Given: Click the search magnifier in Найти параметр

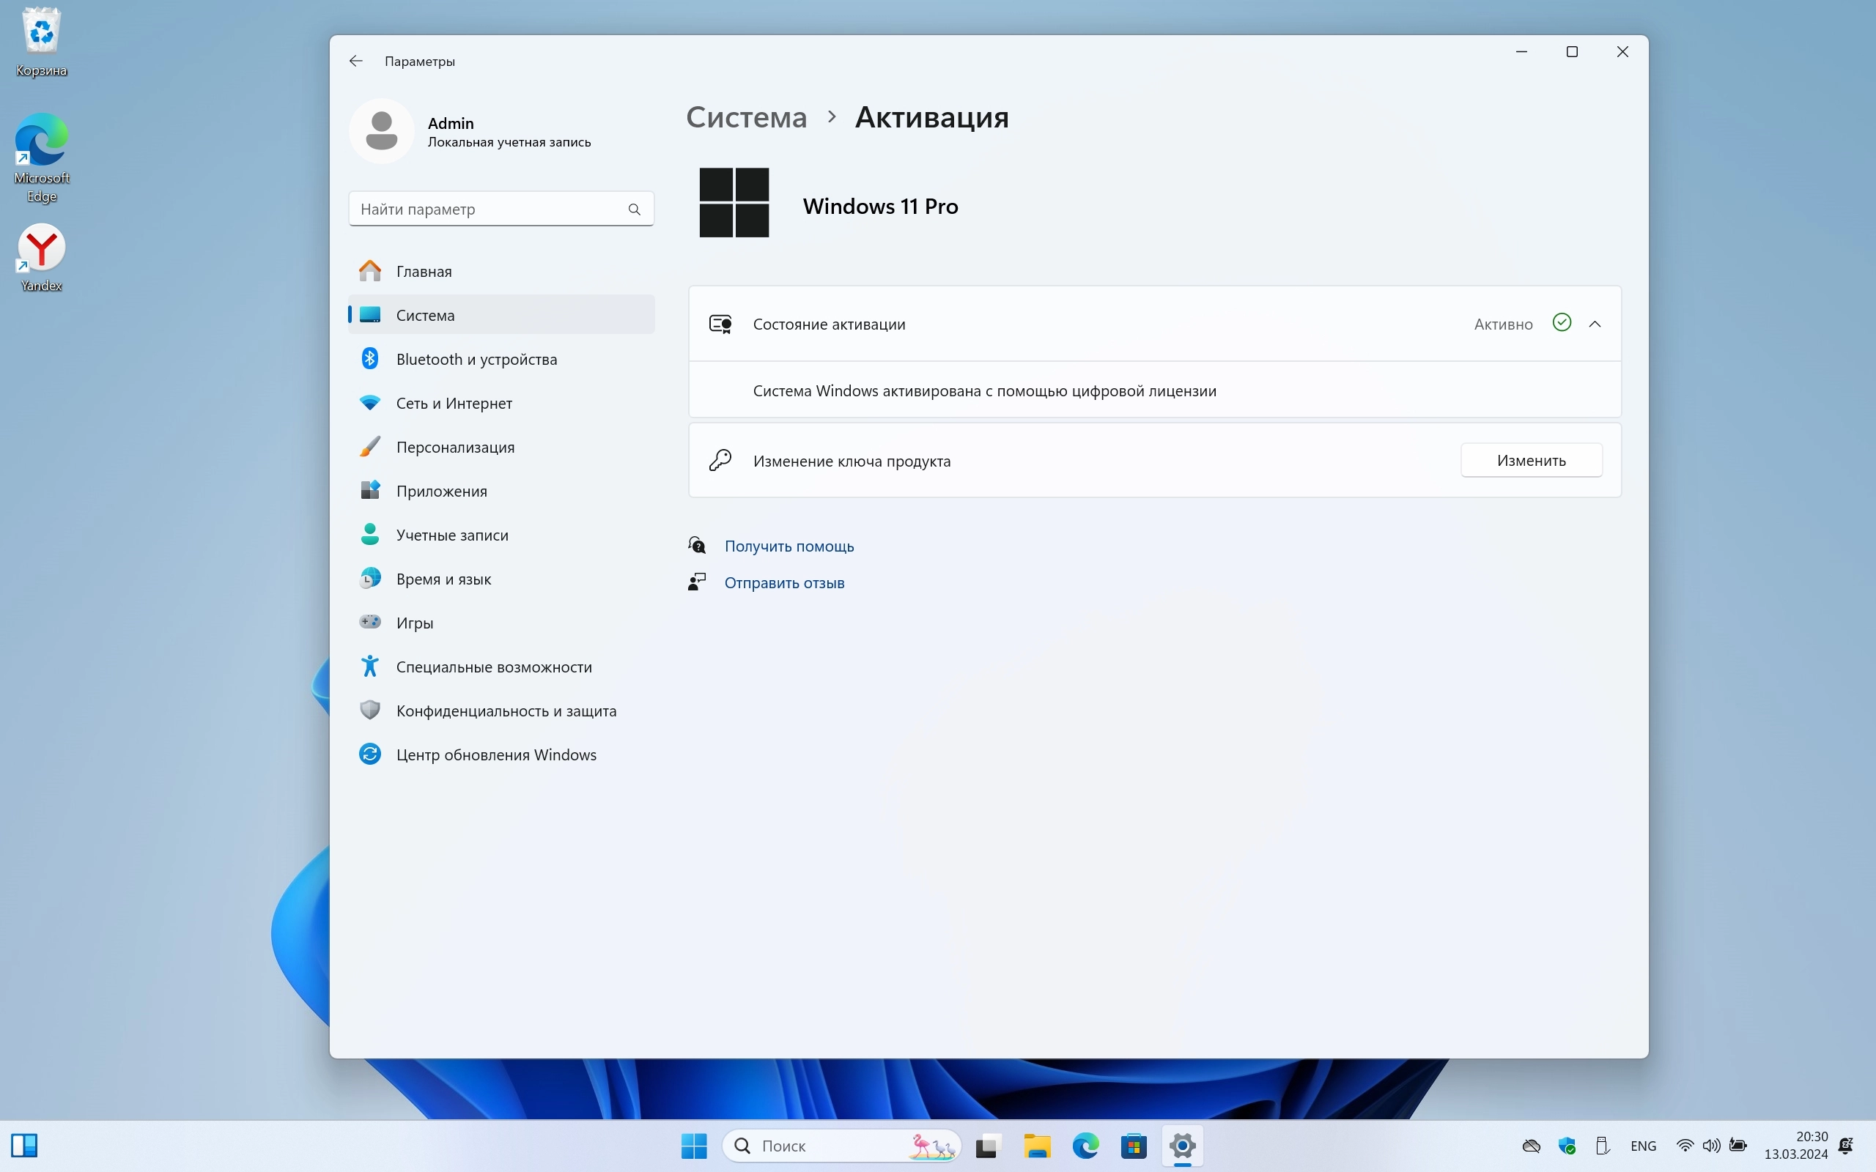Looking at the screenshot, I should pyautogui.click(x=634, y=209).
